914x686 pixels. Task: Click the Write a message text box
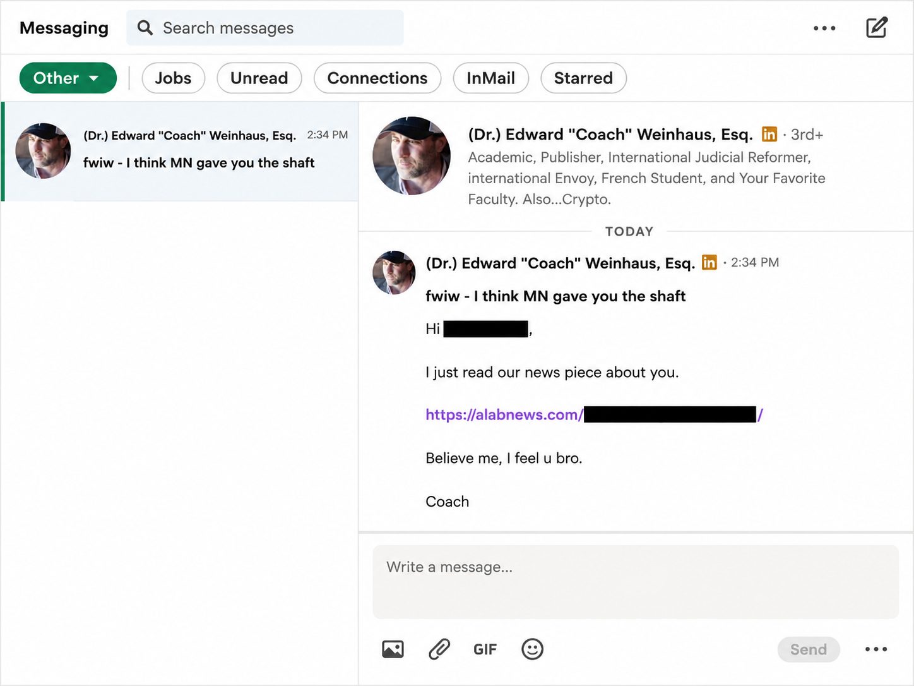pyautogui.click(x=636, y=582)
